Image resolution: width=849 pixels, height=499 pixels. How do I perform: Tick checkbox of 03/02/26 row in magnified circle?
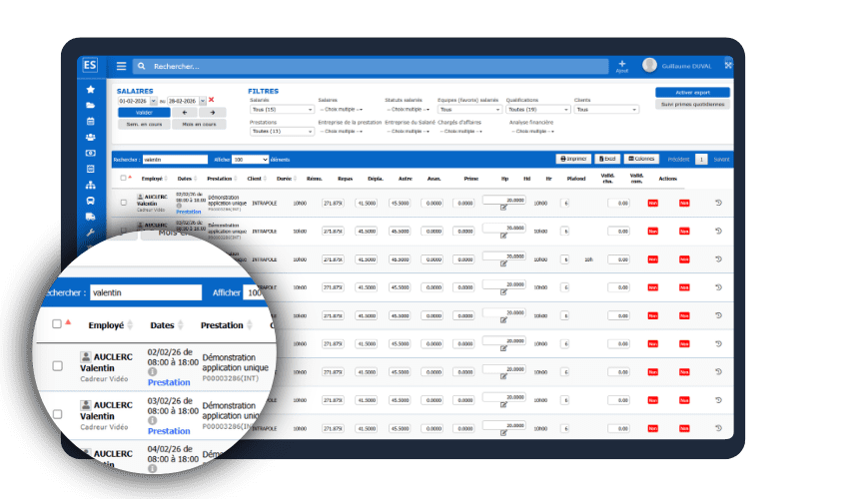coord(57,414)
